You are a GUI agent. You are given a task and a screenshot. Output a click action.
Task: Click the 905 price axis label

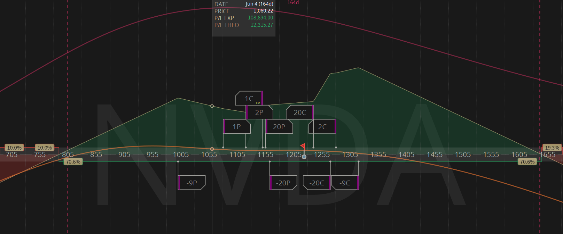coord(124,154)
